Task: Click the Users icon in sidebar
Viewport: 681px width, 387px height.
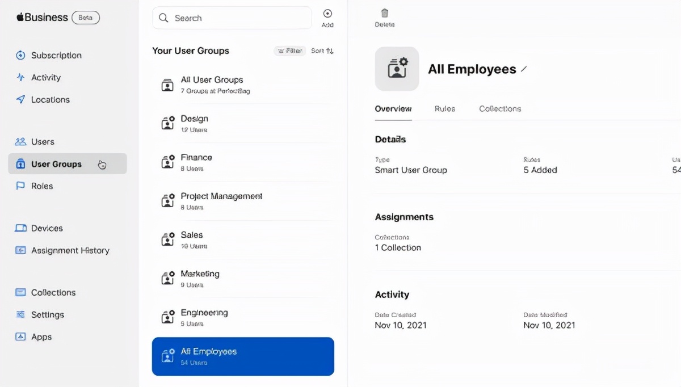Action: [x=21, y=141]
